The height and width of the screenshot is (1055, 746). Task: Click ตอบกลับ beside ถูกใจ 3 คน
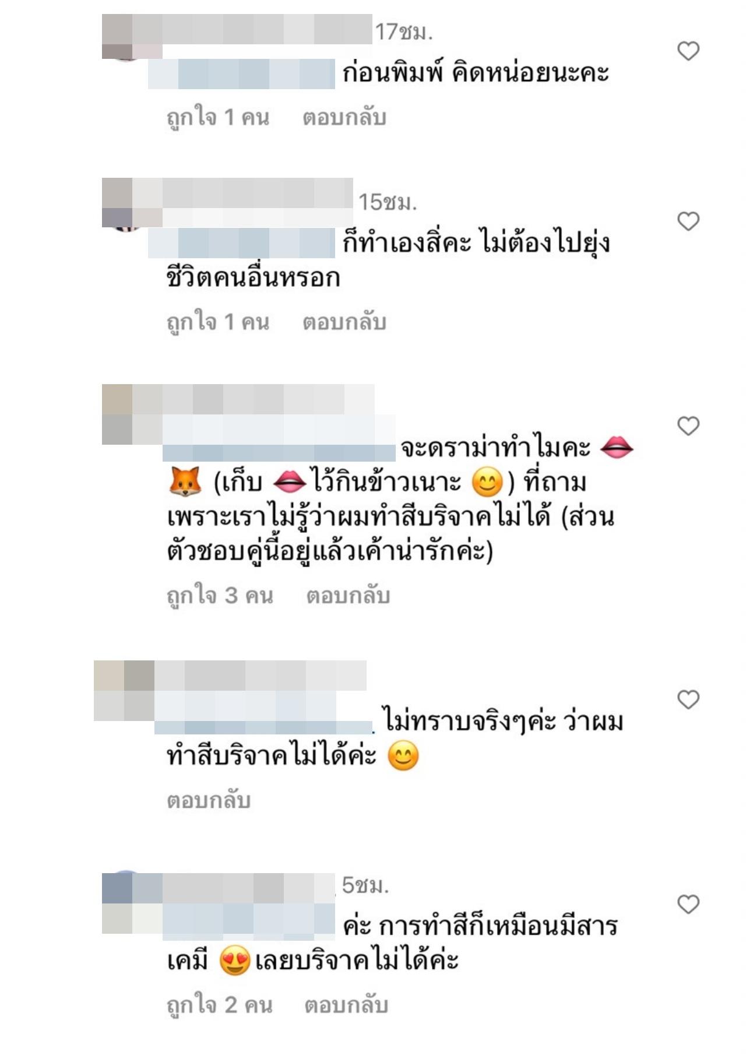point(348,596)
